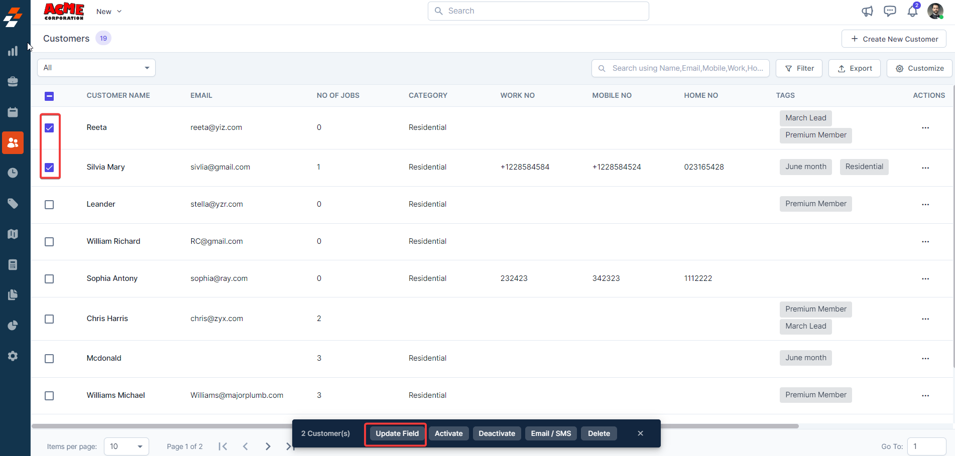Open the notifications bell icon
955x456 pixels.
pyautogui.click(x=912, y=11)
